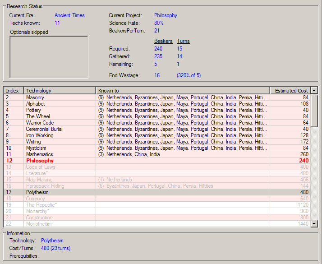
Task: Select The Republic* row
Action: tap(157, 205)
